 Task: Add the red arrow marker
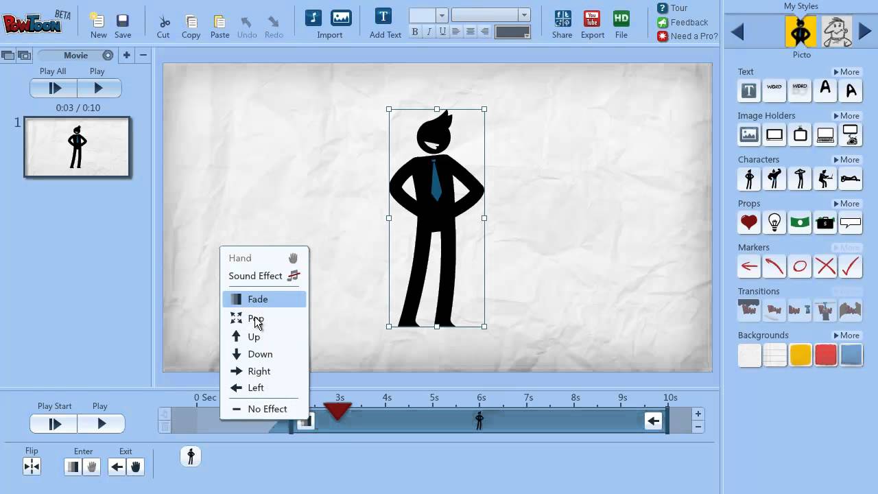click(749, 266)
